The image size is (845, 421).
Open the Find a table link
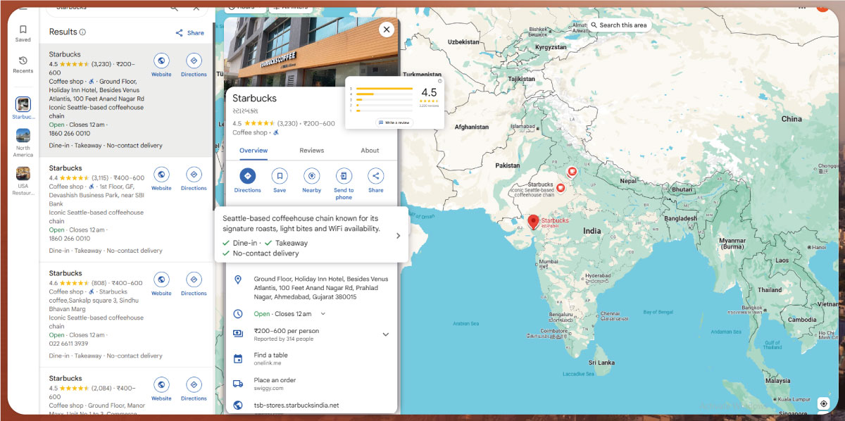click(x=270, y=355)
